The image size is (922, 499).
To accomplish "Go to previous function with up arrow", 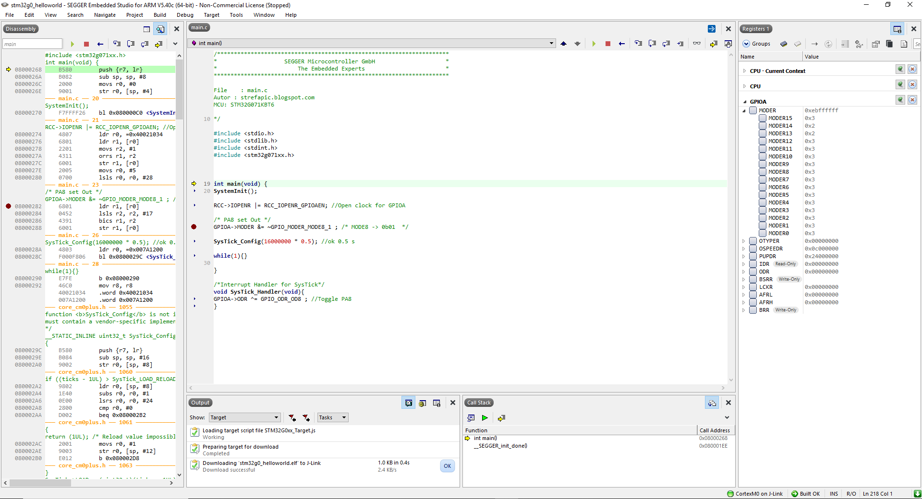I will click(564, 44).
